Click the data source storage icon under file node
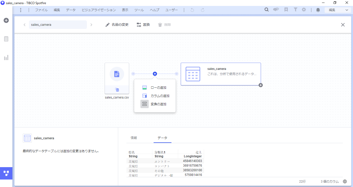353x187 pixels. (x=117, y=90)
